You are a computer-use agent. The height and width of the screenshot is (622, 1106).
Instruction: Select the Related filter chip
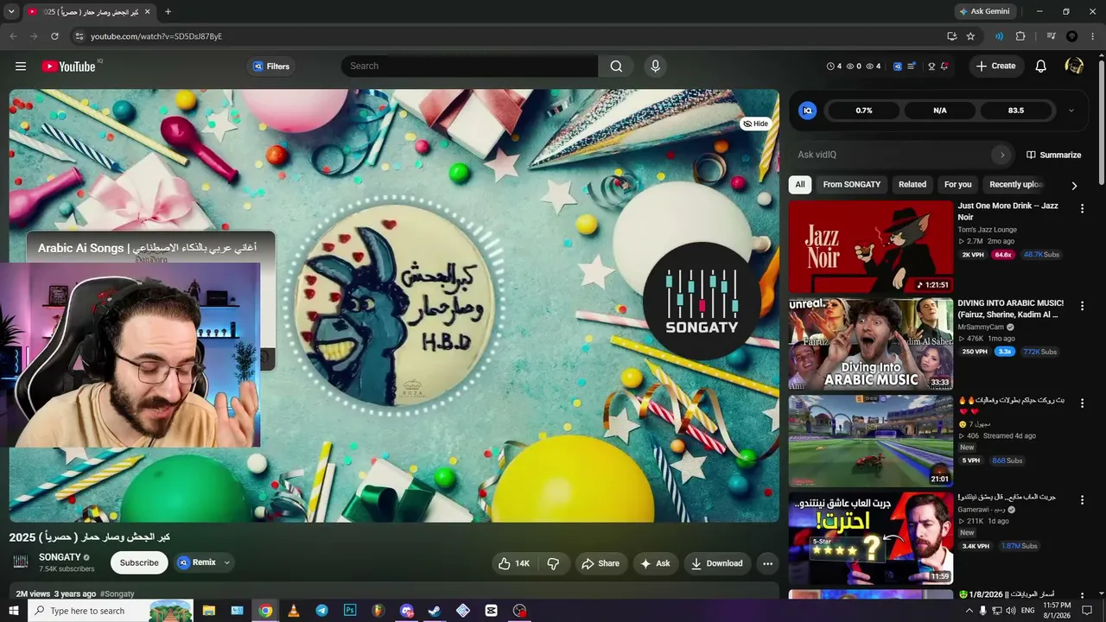(912, 184)
